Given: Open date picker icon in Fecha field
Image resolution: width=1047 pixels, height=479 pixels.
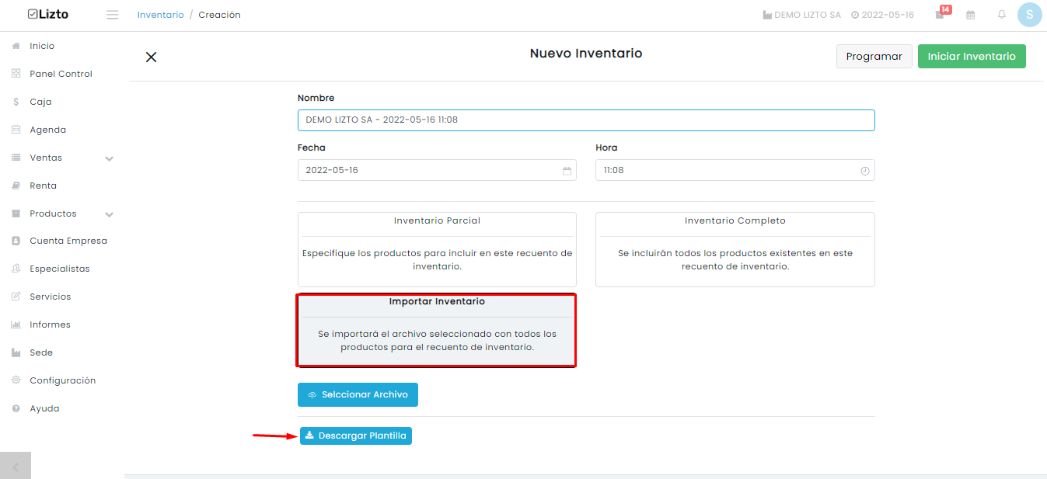Looking at the screenshot, I should click(x=567, y=171).
